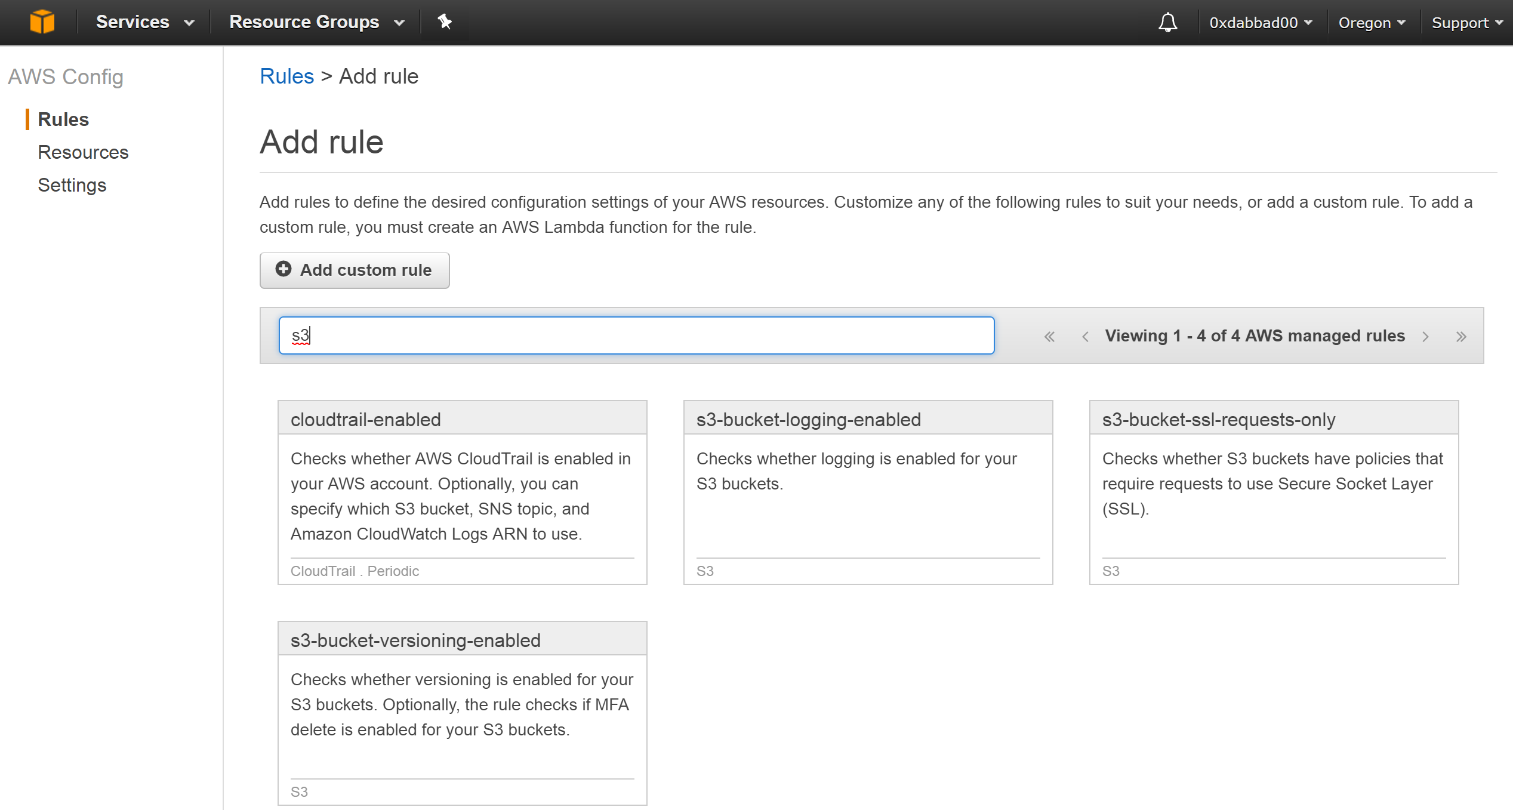Click description text 'Checks whether logging is enabled'
Viewport: 1513px width, 810px height.
(x=856, y=471)
